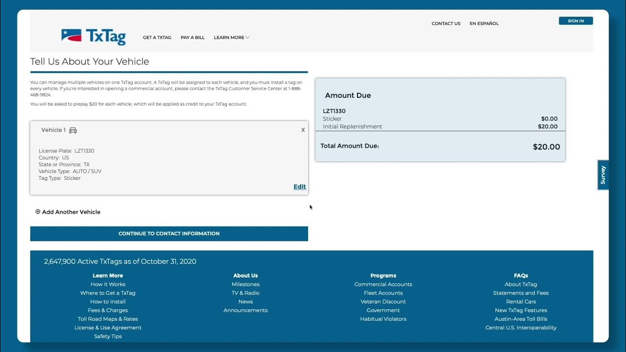Click the Active TxTags count text

tap(120, 262)
